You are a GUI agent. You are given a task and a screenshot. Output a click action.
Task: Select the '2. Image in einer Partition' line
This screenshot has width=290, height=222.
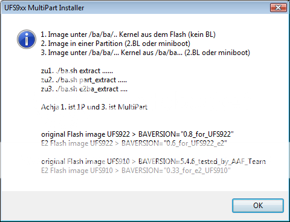coord(115,44)
